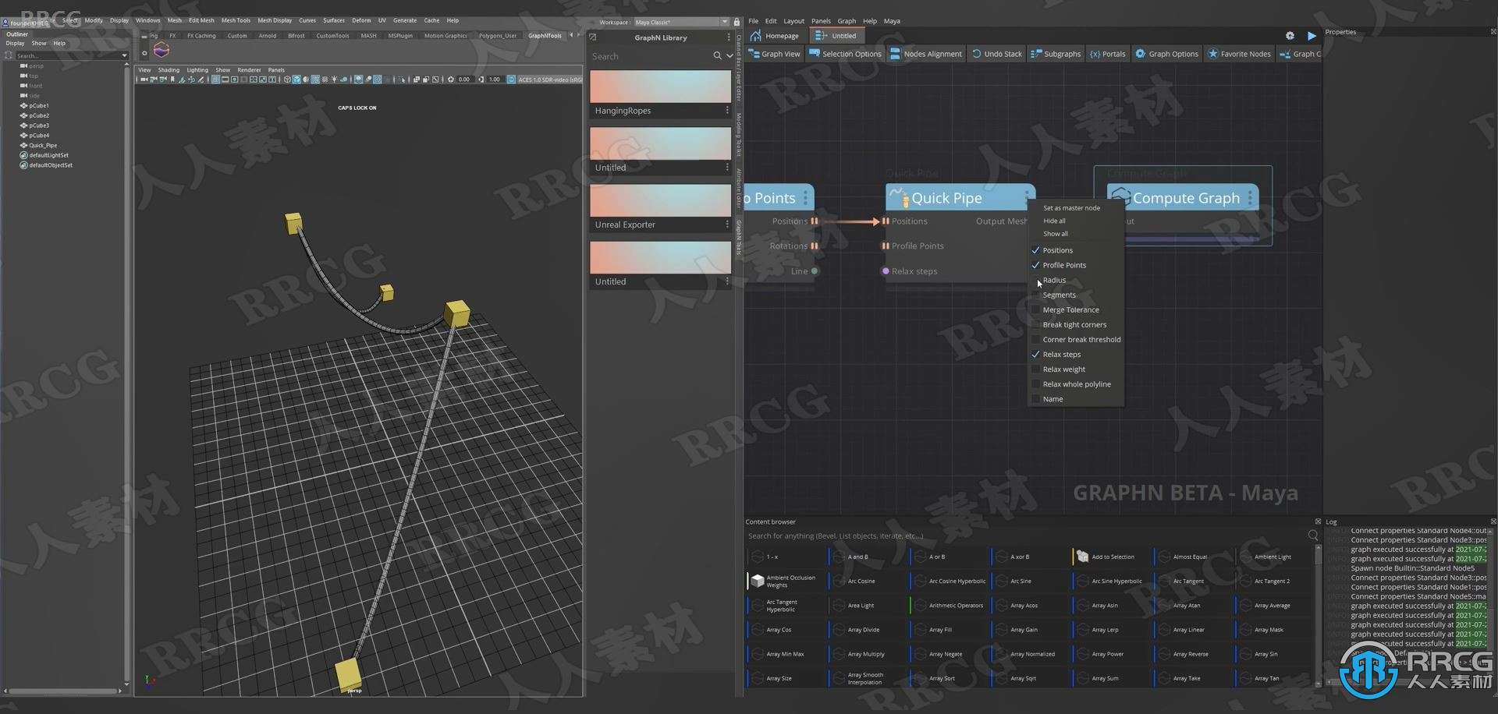
Task: Open the Workspace dropdown
Action: coord(680,22)
